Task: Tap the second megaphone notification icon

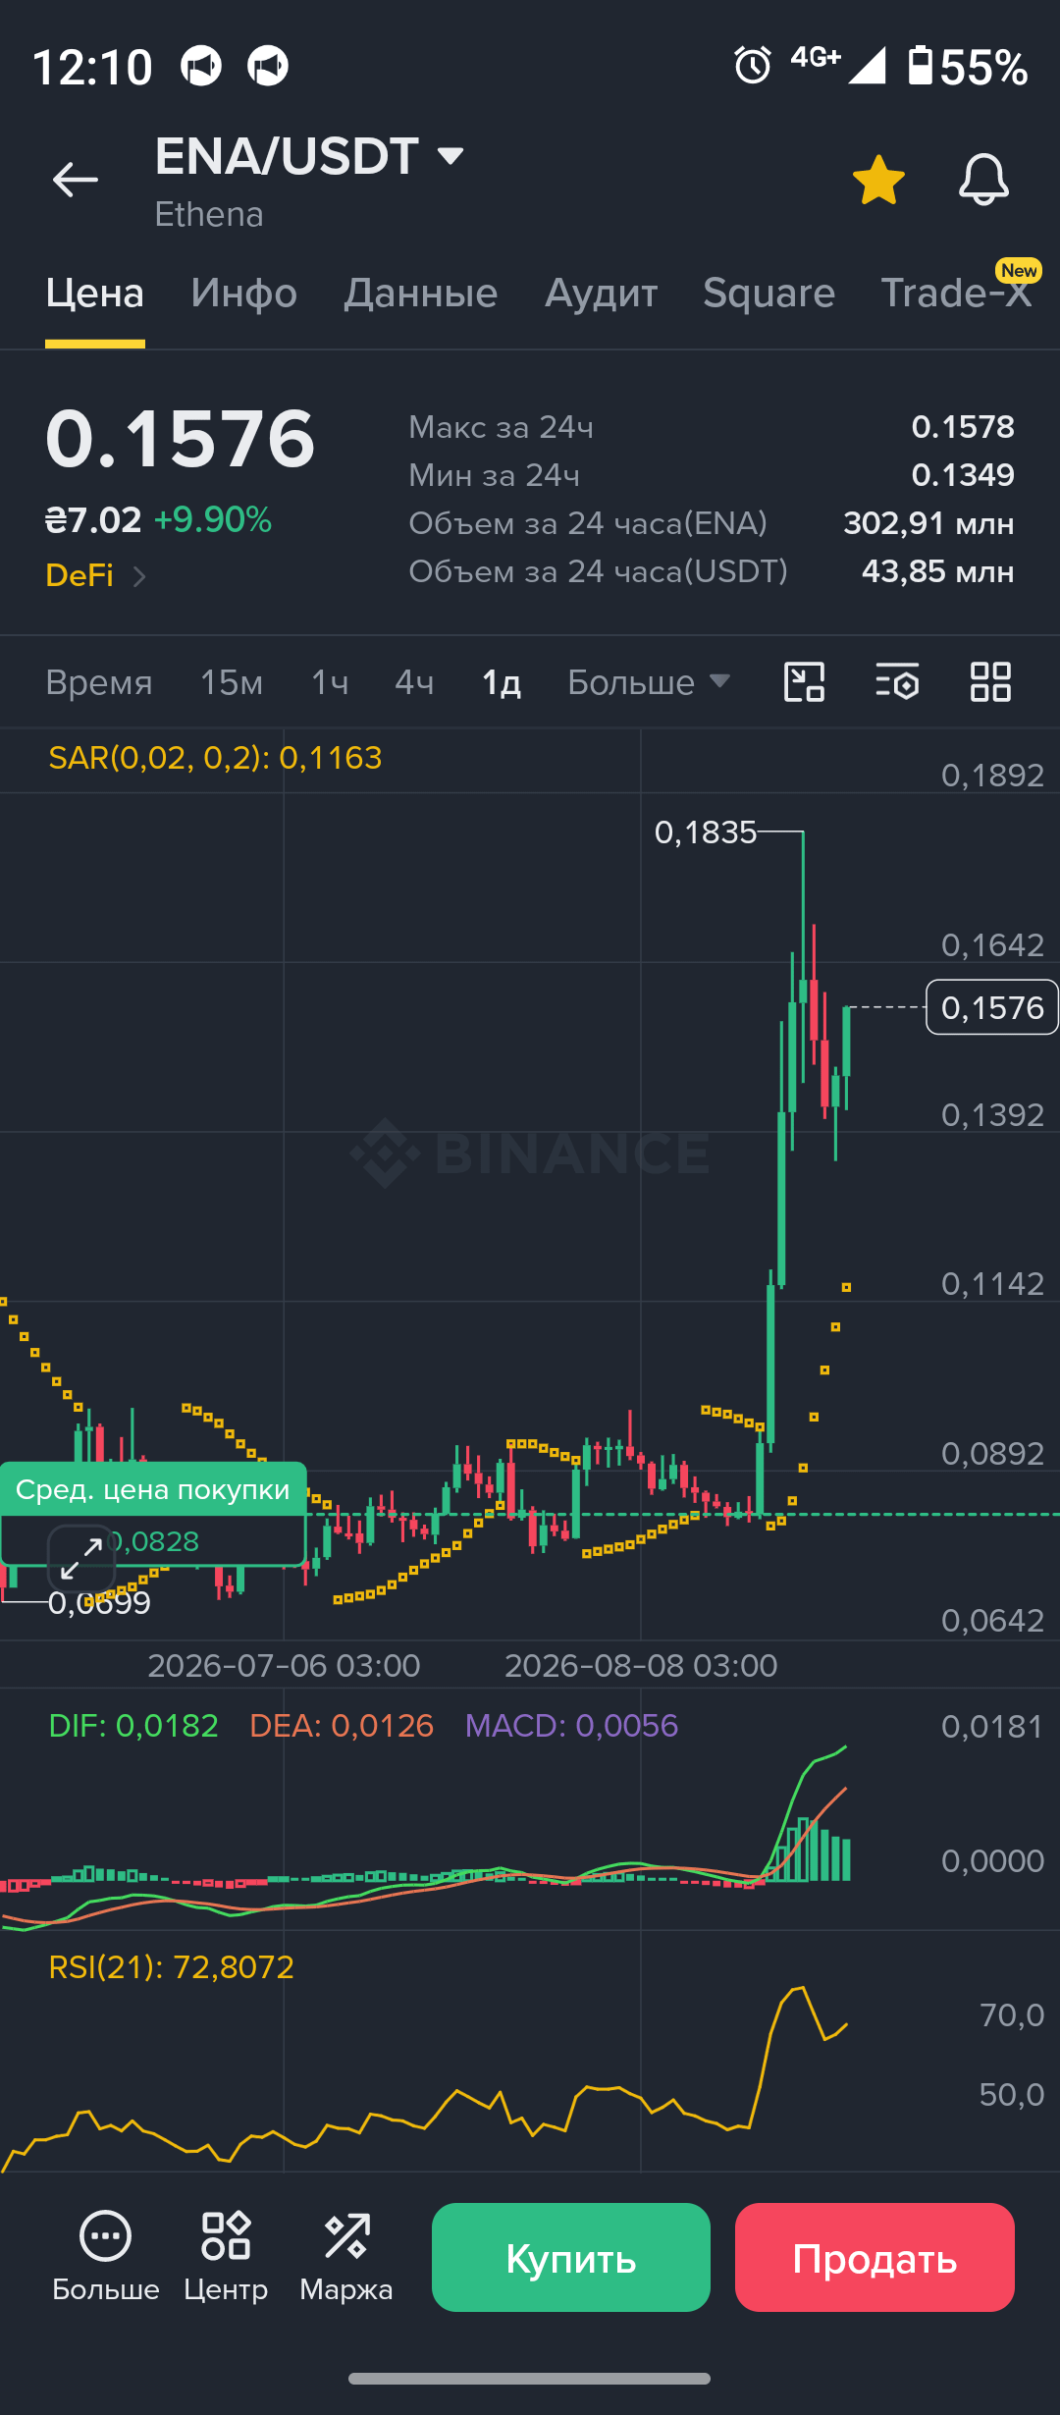Action: 268,66
